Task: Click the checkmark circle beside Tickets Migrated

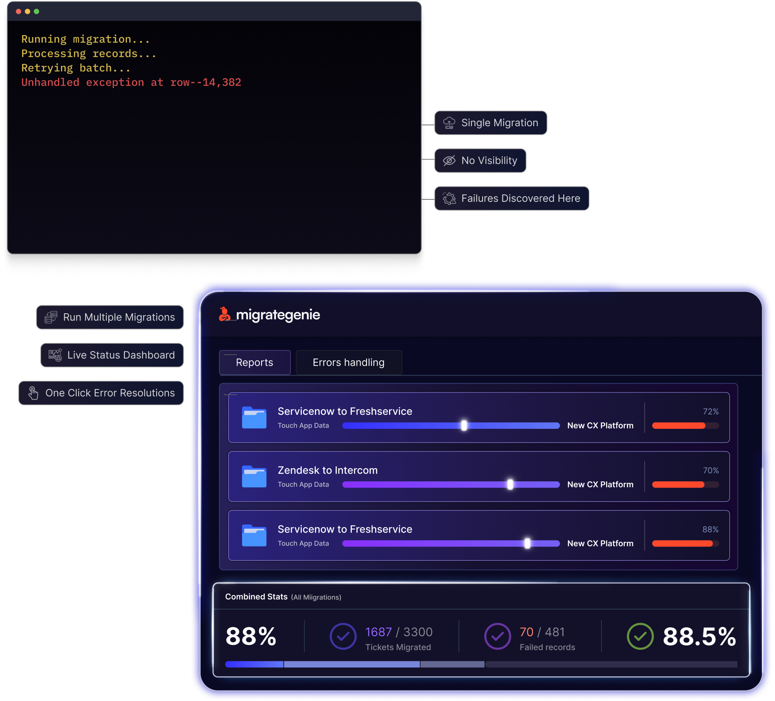Action: 343,636
